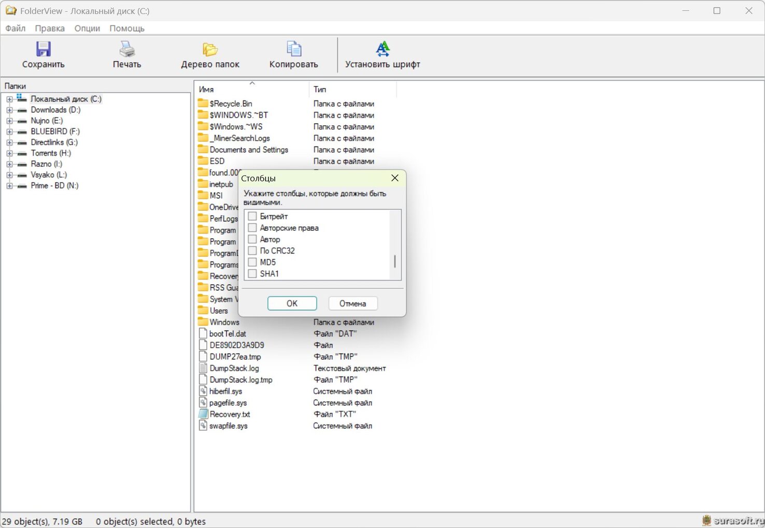
Task: Click the column list scrollbar thumb in the dialog
Action: pyautogui.click(x=395, y=261)
